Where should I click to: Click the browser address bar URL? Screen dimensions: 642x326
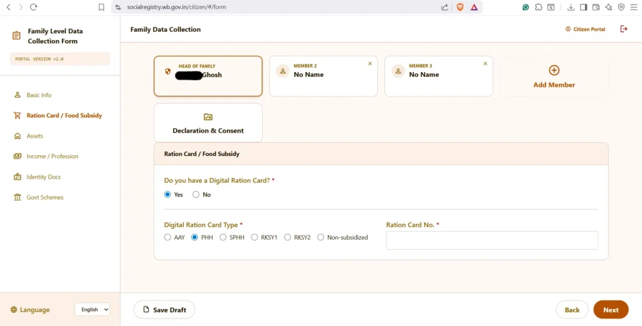pyautogui.click(x=176, y=7)
